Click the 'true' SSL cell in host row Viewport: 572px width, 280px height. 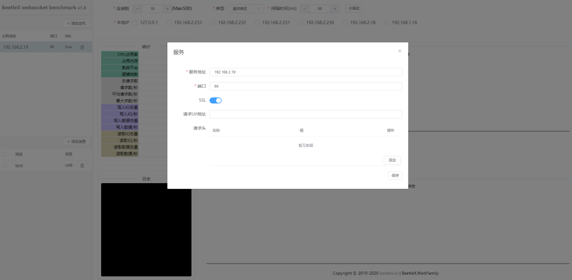68,47
